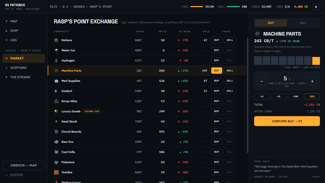Click the Stock column header
The height and width of the screenshot is (183, 325).
point(140,32)
